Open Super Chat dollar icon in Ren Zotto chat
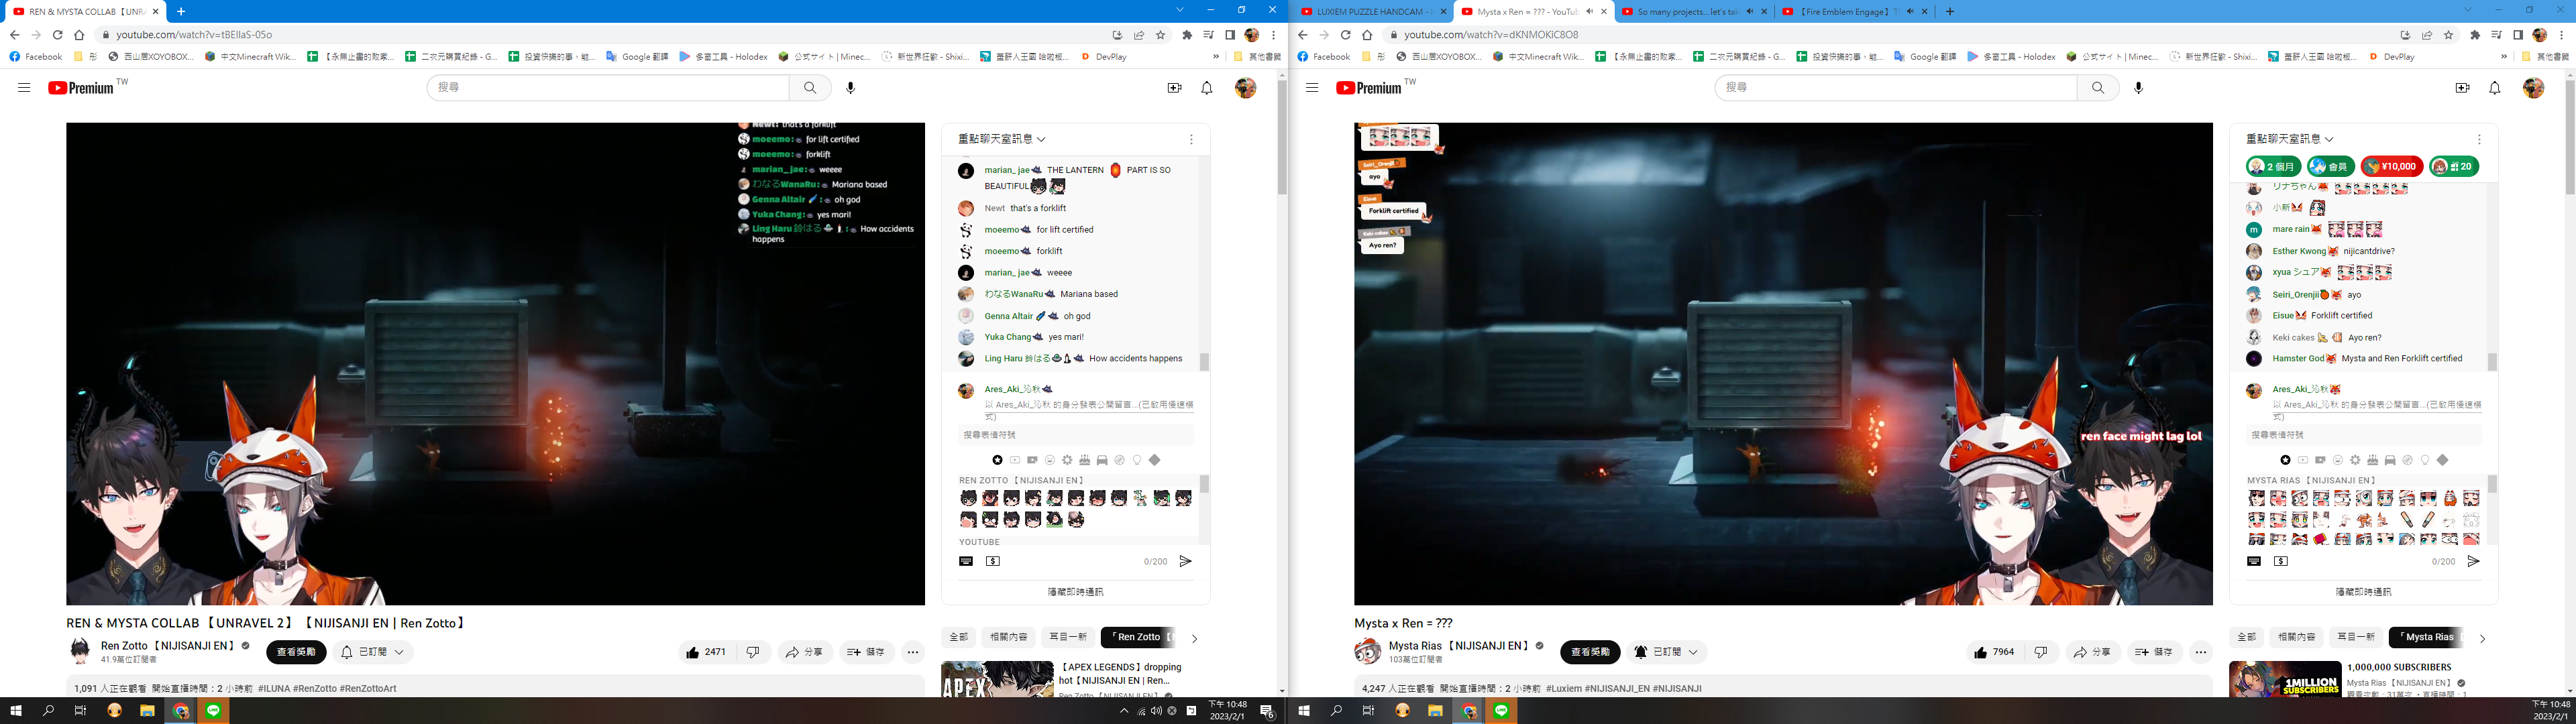2576x724 pixels. (992, 561)
